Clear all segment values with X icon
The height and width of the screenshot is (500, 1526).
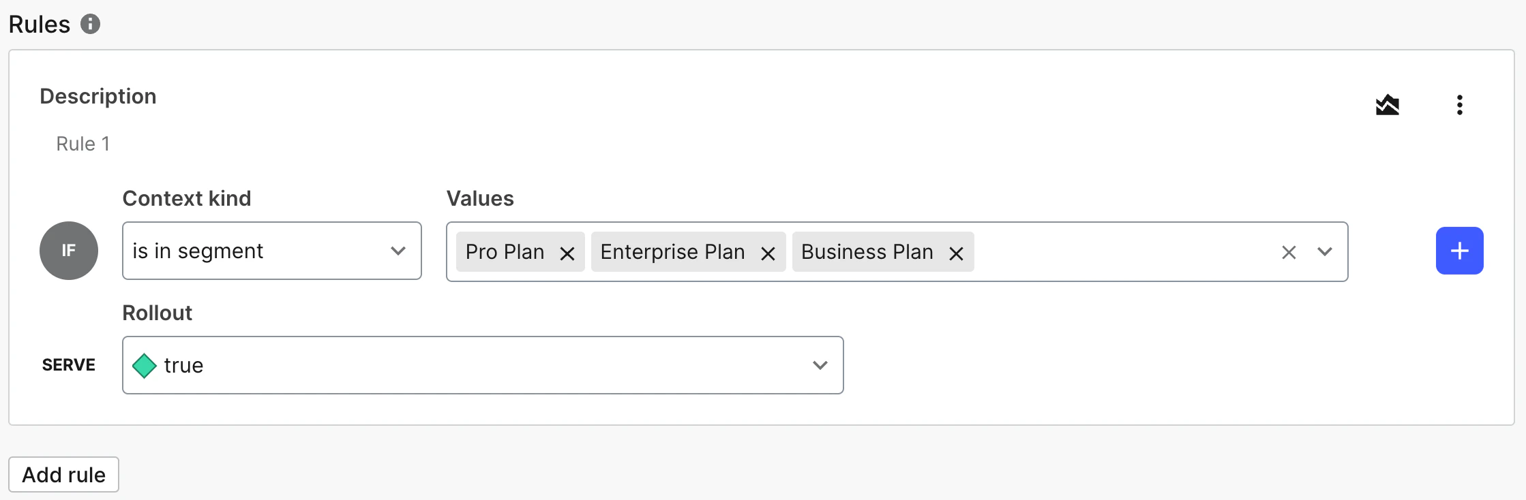tap(1288, 252)
